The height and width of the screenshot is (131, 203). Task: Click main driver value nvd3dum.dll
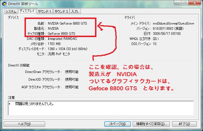[173, 23]
